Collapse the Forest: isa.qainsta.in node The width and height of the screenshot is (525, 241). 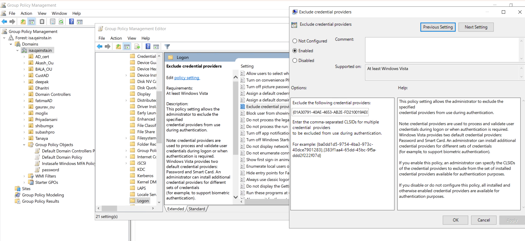(x=4, y=38)
